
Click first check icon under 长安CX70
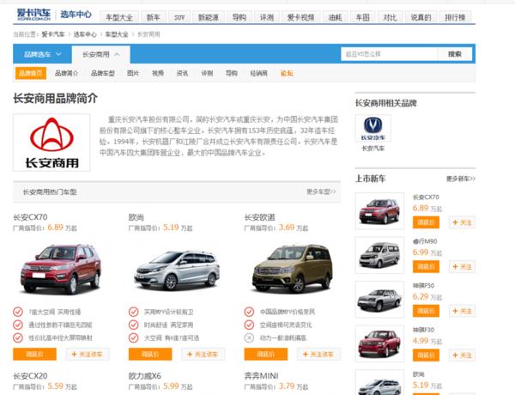click(x=18, y=312)
